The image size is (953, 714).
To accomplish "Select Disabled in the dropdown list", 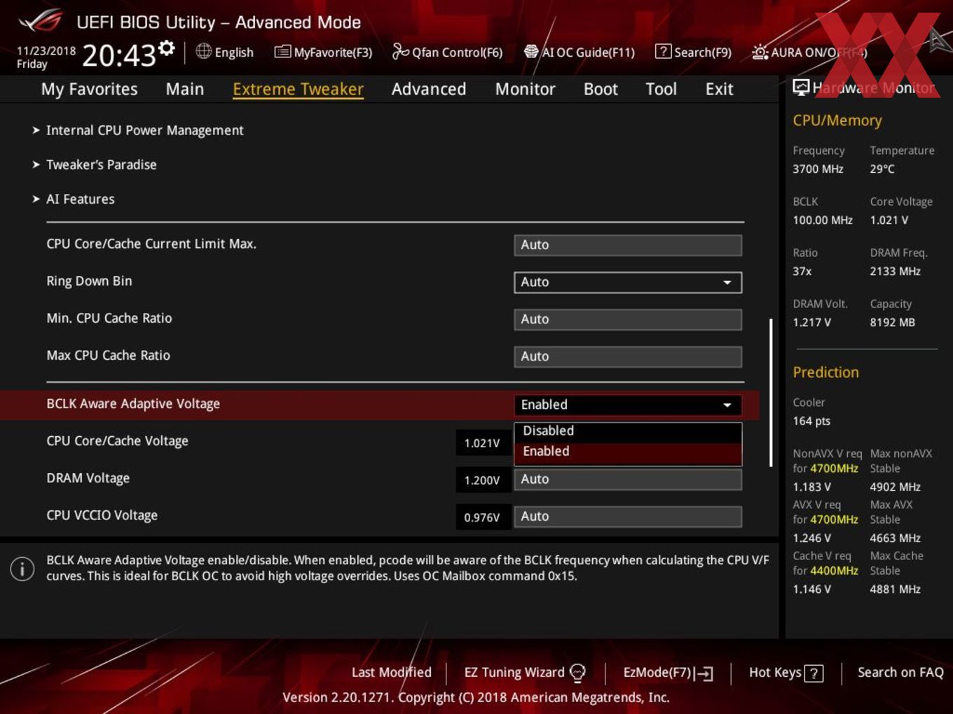I will [x=628, y=431].
